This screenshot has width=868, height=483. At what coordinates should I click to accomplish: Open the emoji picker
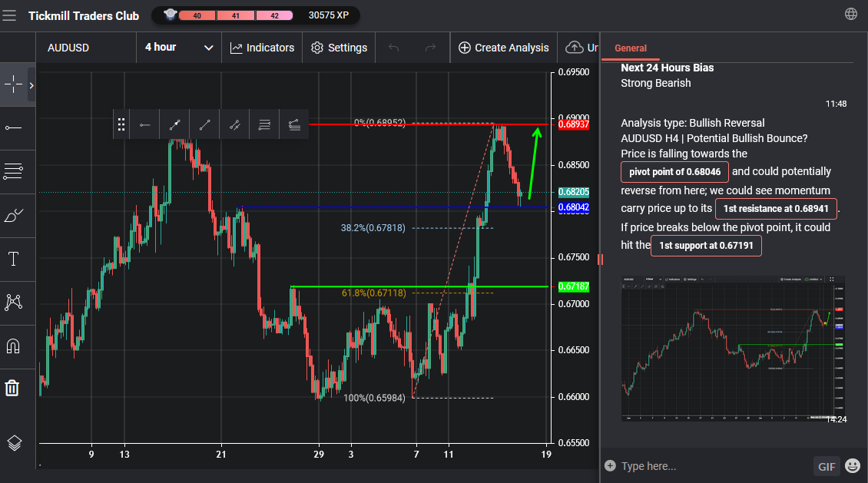(853, 466)
